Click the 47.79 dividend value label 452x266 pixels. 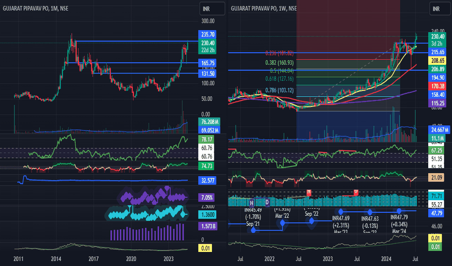436,213
